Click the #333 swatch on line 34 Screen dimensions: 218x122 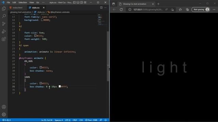point(41,83)
